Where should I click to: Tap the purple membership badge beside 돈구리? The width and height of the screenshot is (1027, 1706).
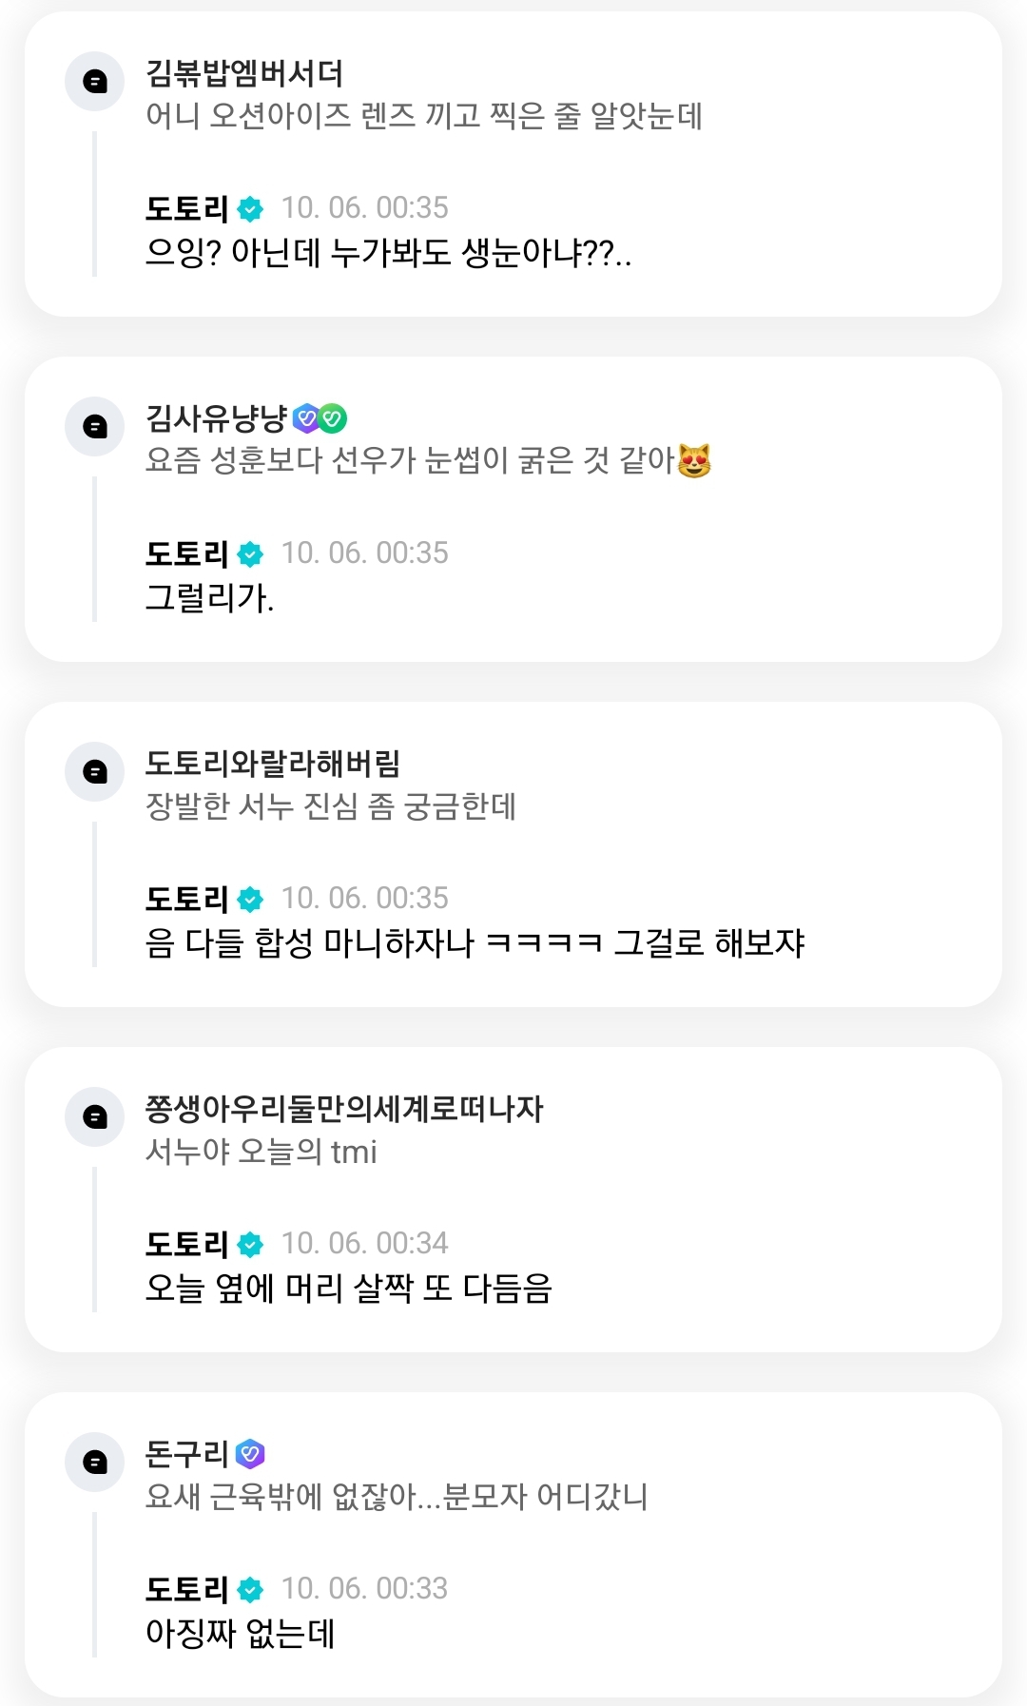tap(250, 1453)
